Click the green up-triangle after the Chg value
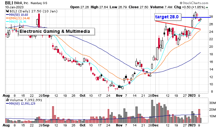Image resolution: width=221 pixels, height=128 pixels. coord(207,7)
